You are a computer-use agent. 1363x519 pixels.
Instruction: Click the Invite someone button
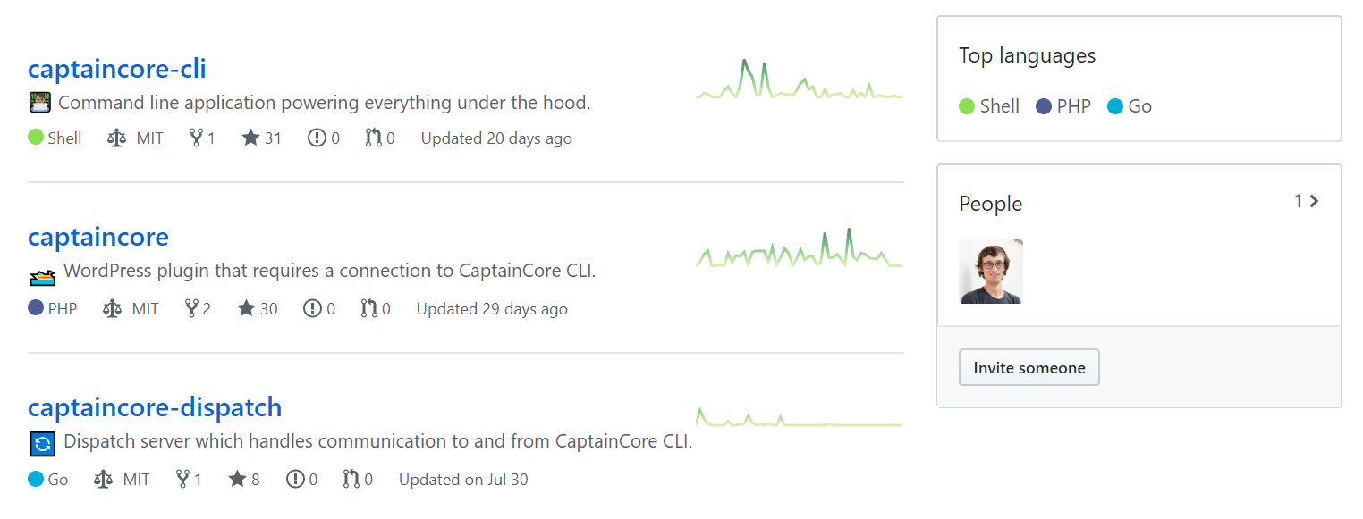click(x=1029, y=368)
